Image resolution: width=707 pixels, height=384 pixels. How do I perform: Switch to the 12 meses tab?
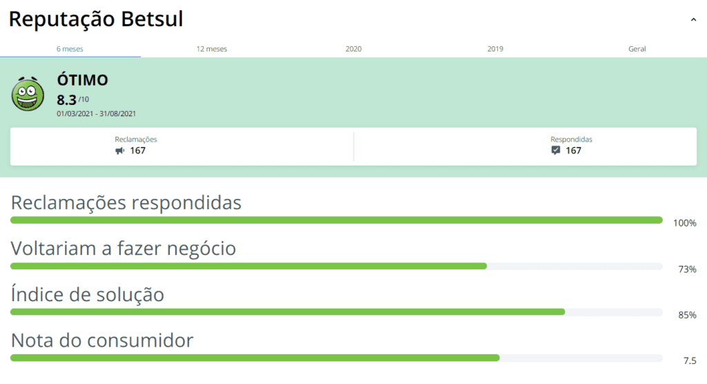[211, 49]
